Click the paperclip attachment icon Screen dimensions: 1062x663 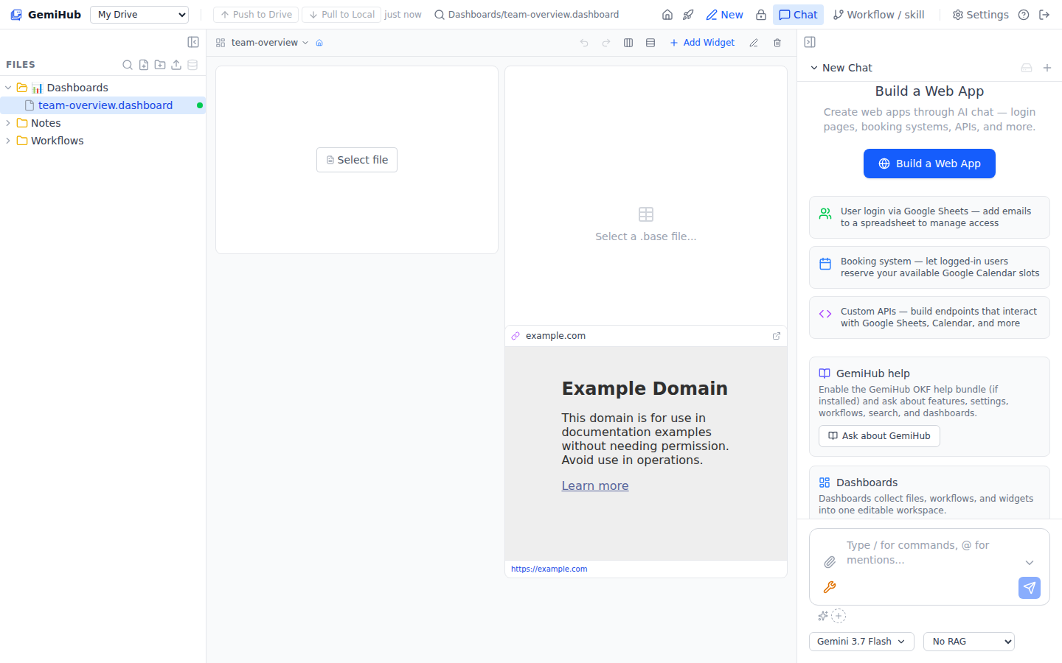pyautogui.click(x=830, y=562)
